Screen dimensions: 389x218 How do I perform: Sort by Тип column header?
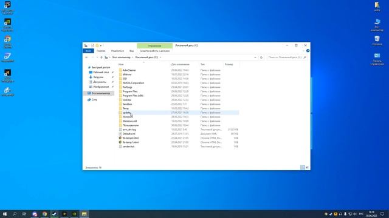(202, 64)
